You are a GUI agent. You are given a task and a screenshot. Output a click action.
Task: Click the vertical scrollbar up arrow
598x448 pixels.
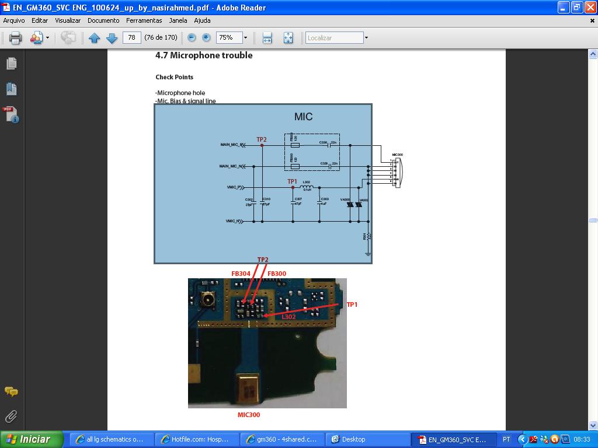pyautogui.click(x=593, y=54)
